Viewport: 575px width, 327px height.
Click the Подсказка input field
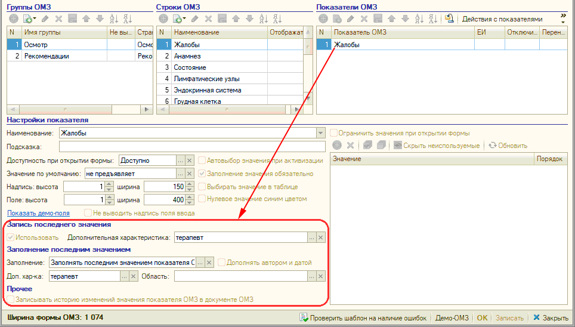pos(192,146)
